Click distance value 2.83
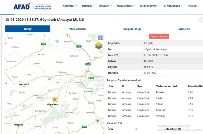This screenshot has height=134, width=203. pos(190,98)
